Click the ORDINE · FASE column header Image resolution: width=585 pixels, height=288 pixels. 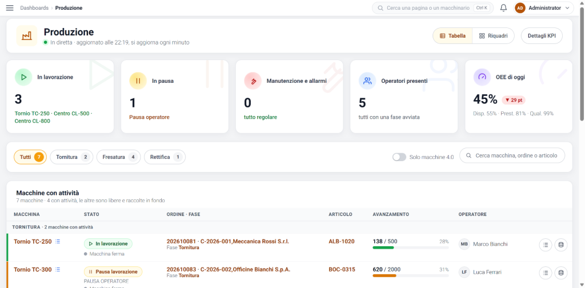183,214
